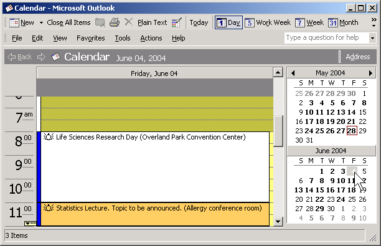Open the File menu
The width and height of the screenshot is (381, 246).
click(17, 38)
